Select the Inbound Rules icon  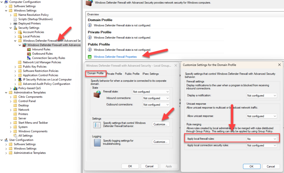pyautogui.click(x=28, y=49)
